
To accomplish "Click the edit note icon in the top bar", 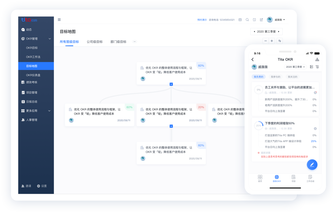I will point(261,20).
